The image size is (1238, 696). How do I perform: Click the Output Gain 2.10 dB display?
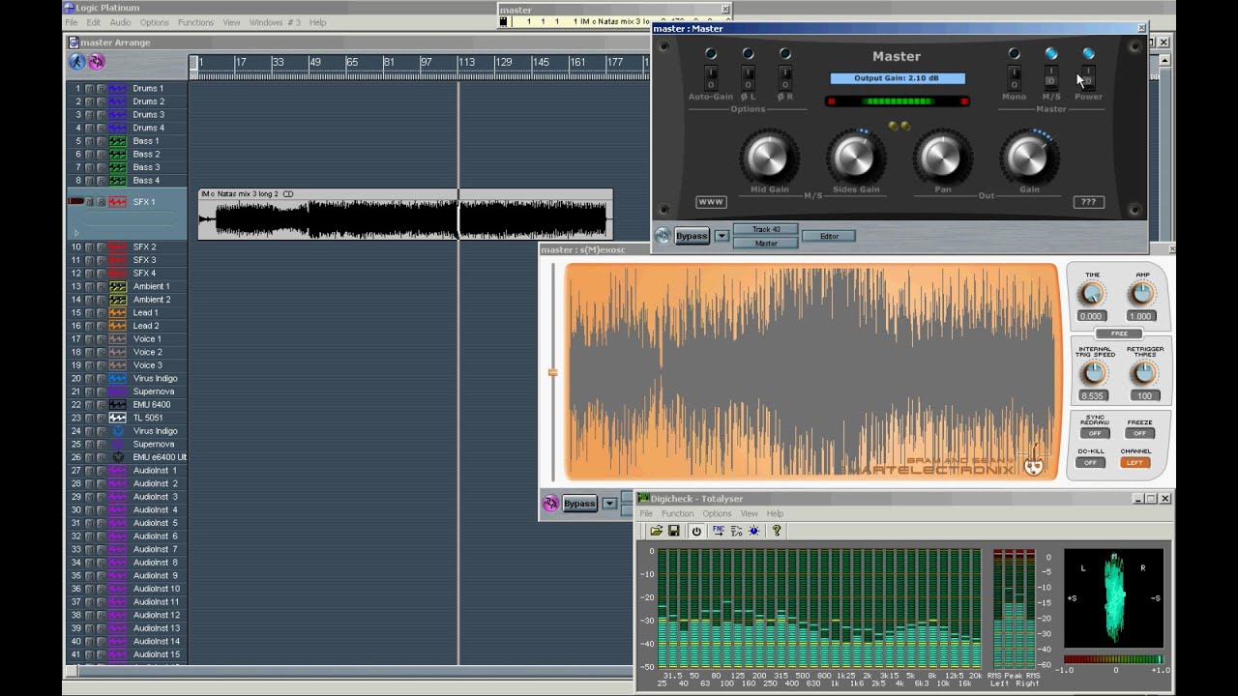[898, 78]
